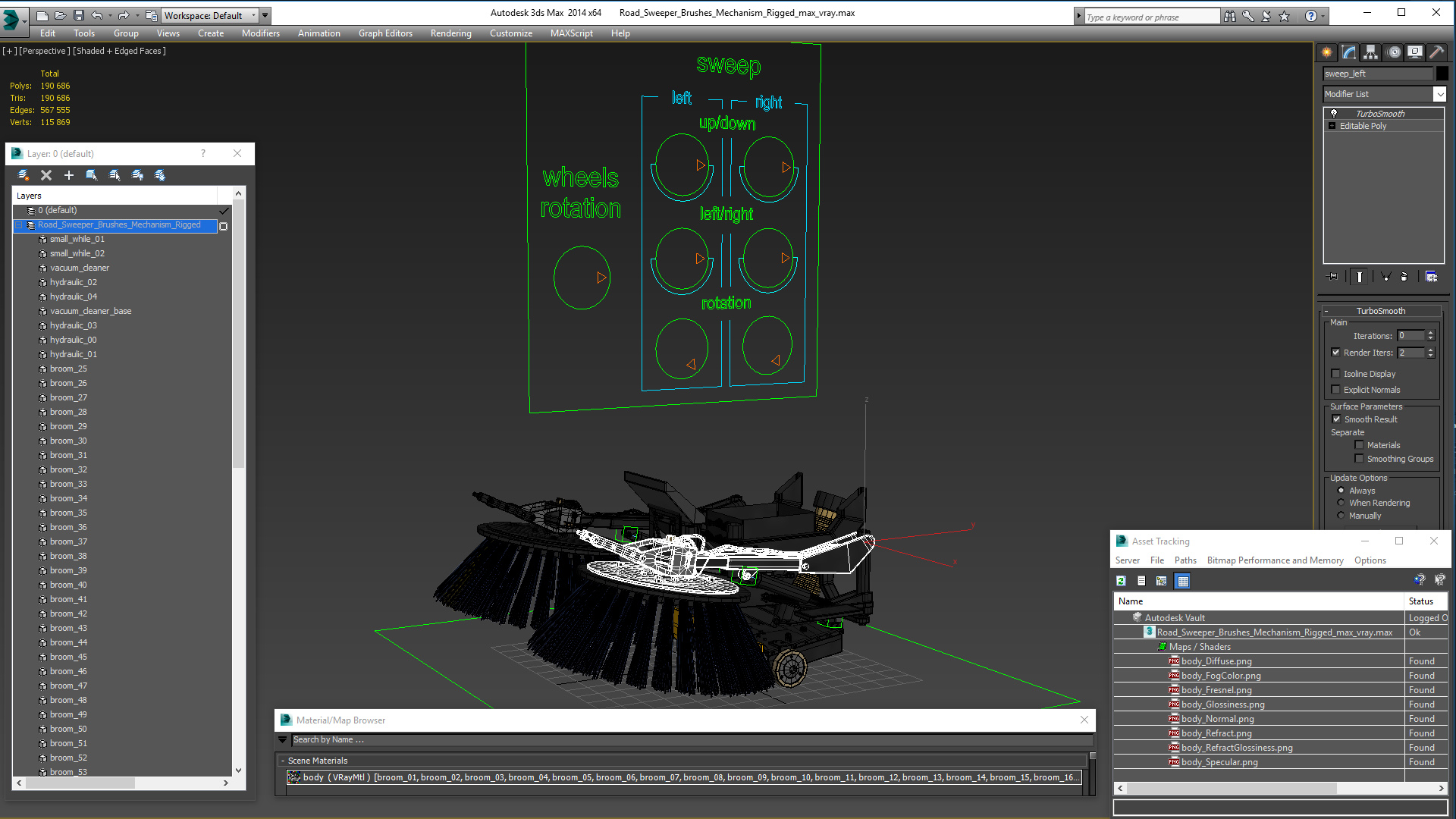Click Select Highlighted Objects and Layers icon

click(92, 175)
